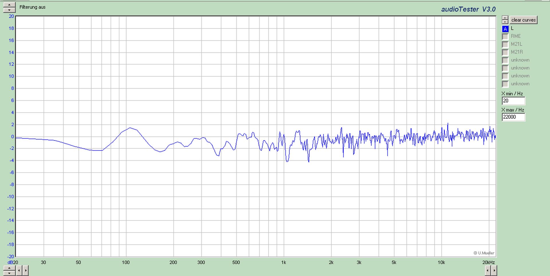Click the down spinner below the dB label
This screenshot has height=276, width=550.
pyautogui.click(x=9, y=273)
